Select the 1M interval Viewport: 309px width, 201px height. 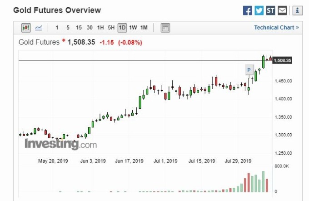(x=144, y=28)
